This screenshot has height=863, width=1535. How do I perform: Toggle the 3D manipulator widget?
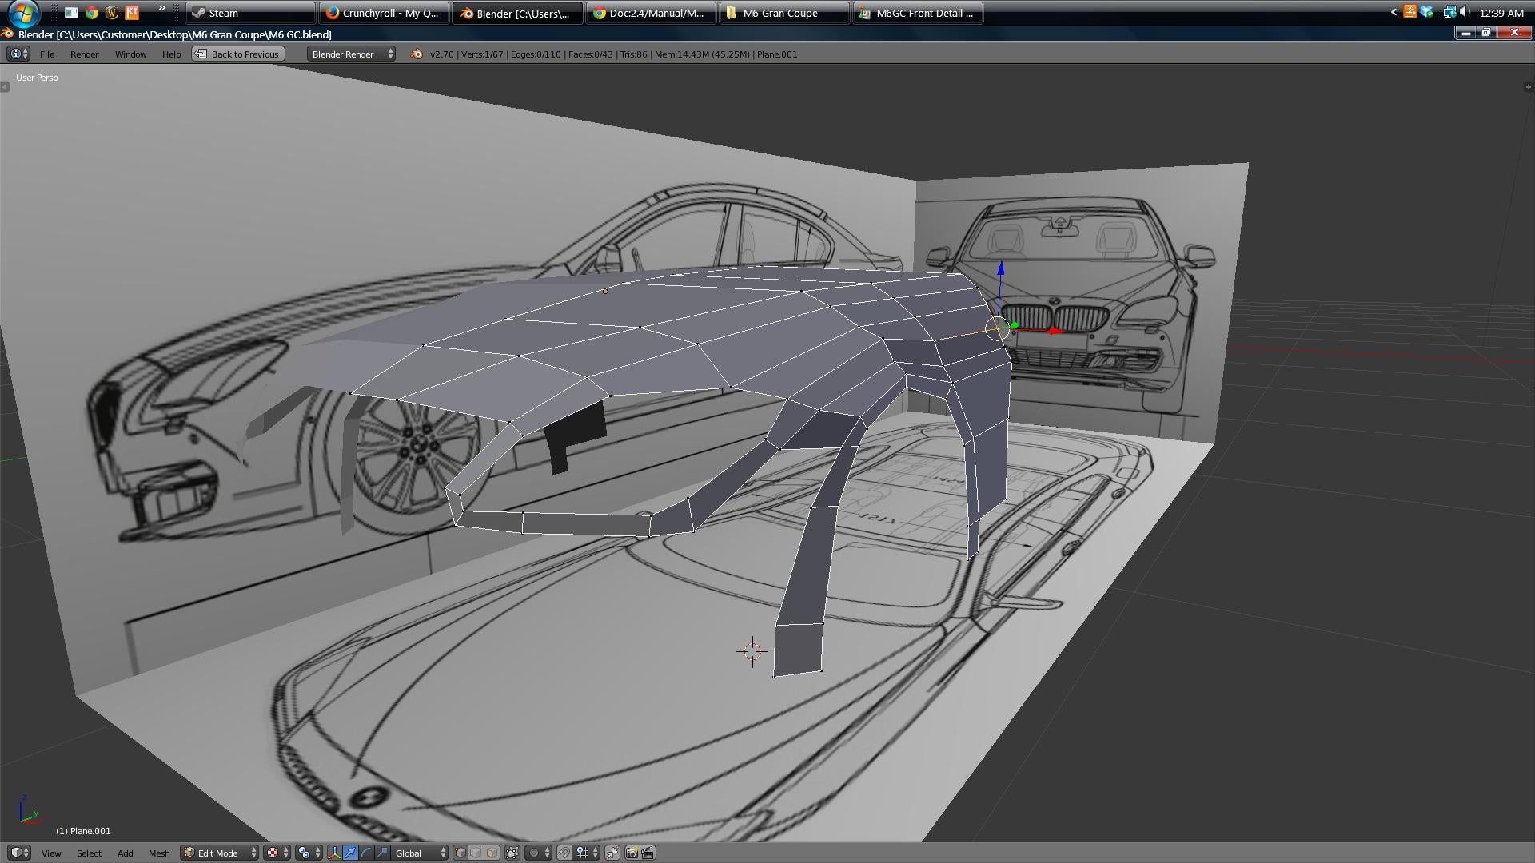coord(334,853)
